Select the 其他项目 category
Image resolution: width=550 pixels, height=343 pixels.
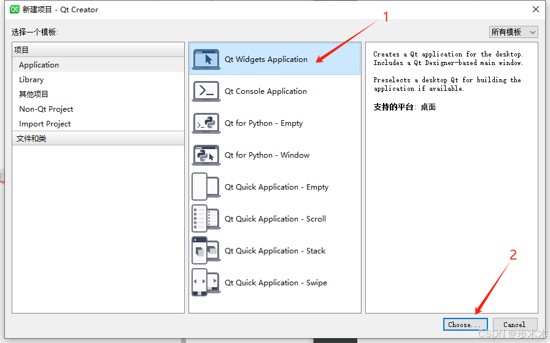pos(98,94)
